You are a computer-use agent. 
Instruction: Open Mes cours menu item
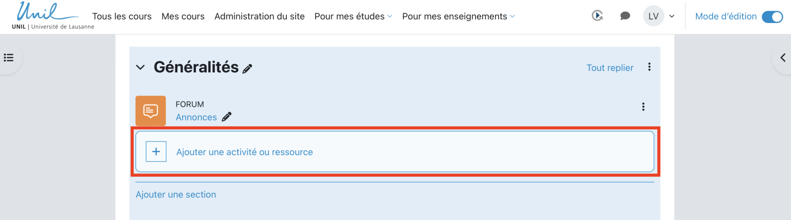pos(183,16)
